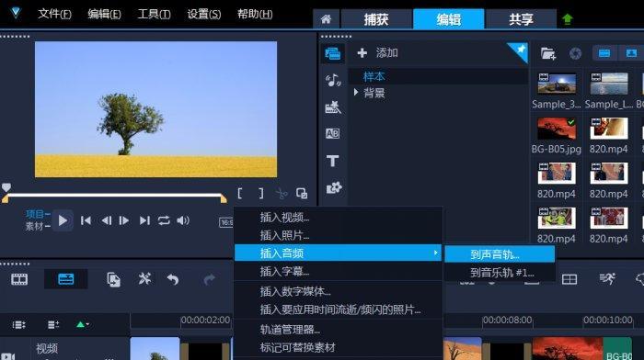Select the 样本 library folder
The height and width of the screenshot is (360, 644).
pos(374,76)
